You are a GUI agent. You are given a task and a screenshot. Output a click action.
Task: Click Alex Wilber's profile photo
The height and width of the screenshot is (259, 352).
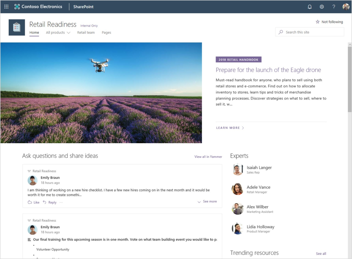238,209
